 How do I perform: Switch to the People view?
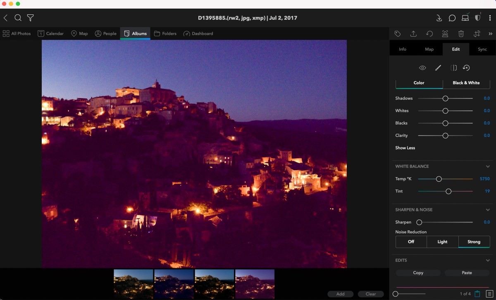click(106, 33)
